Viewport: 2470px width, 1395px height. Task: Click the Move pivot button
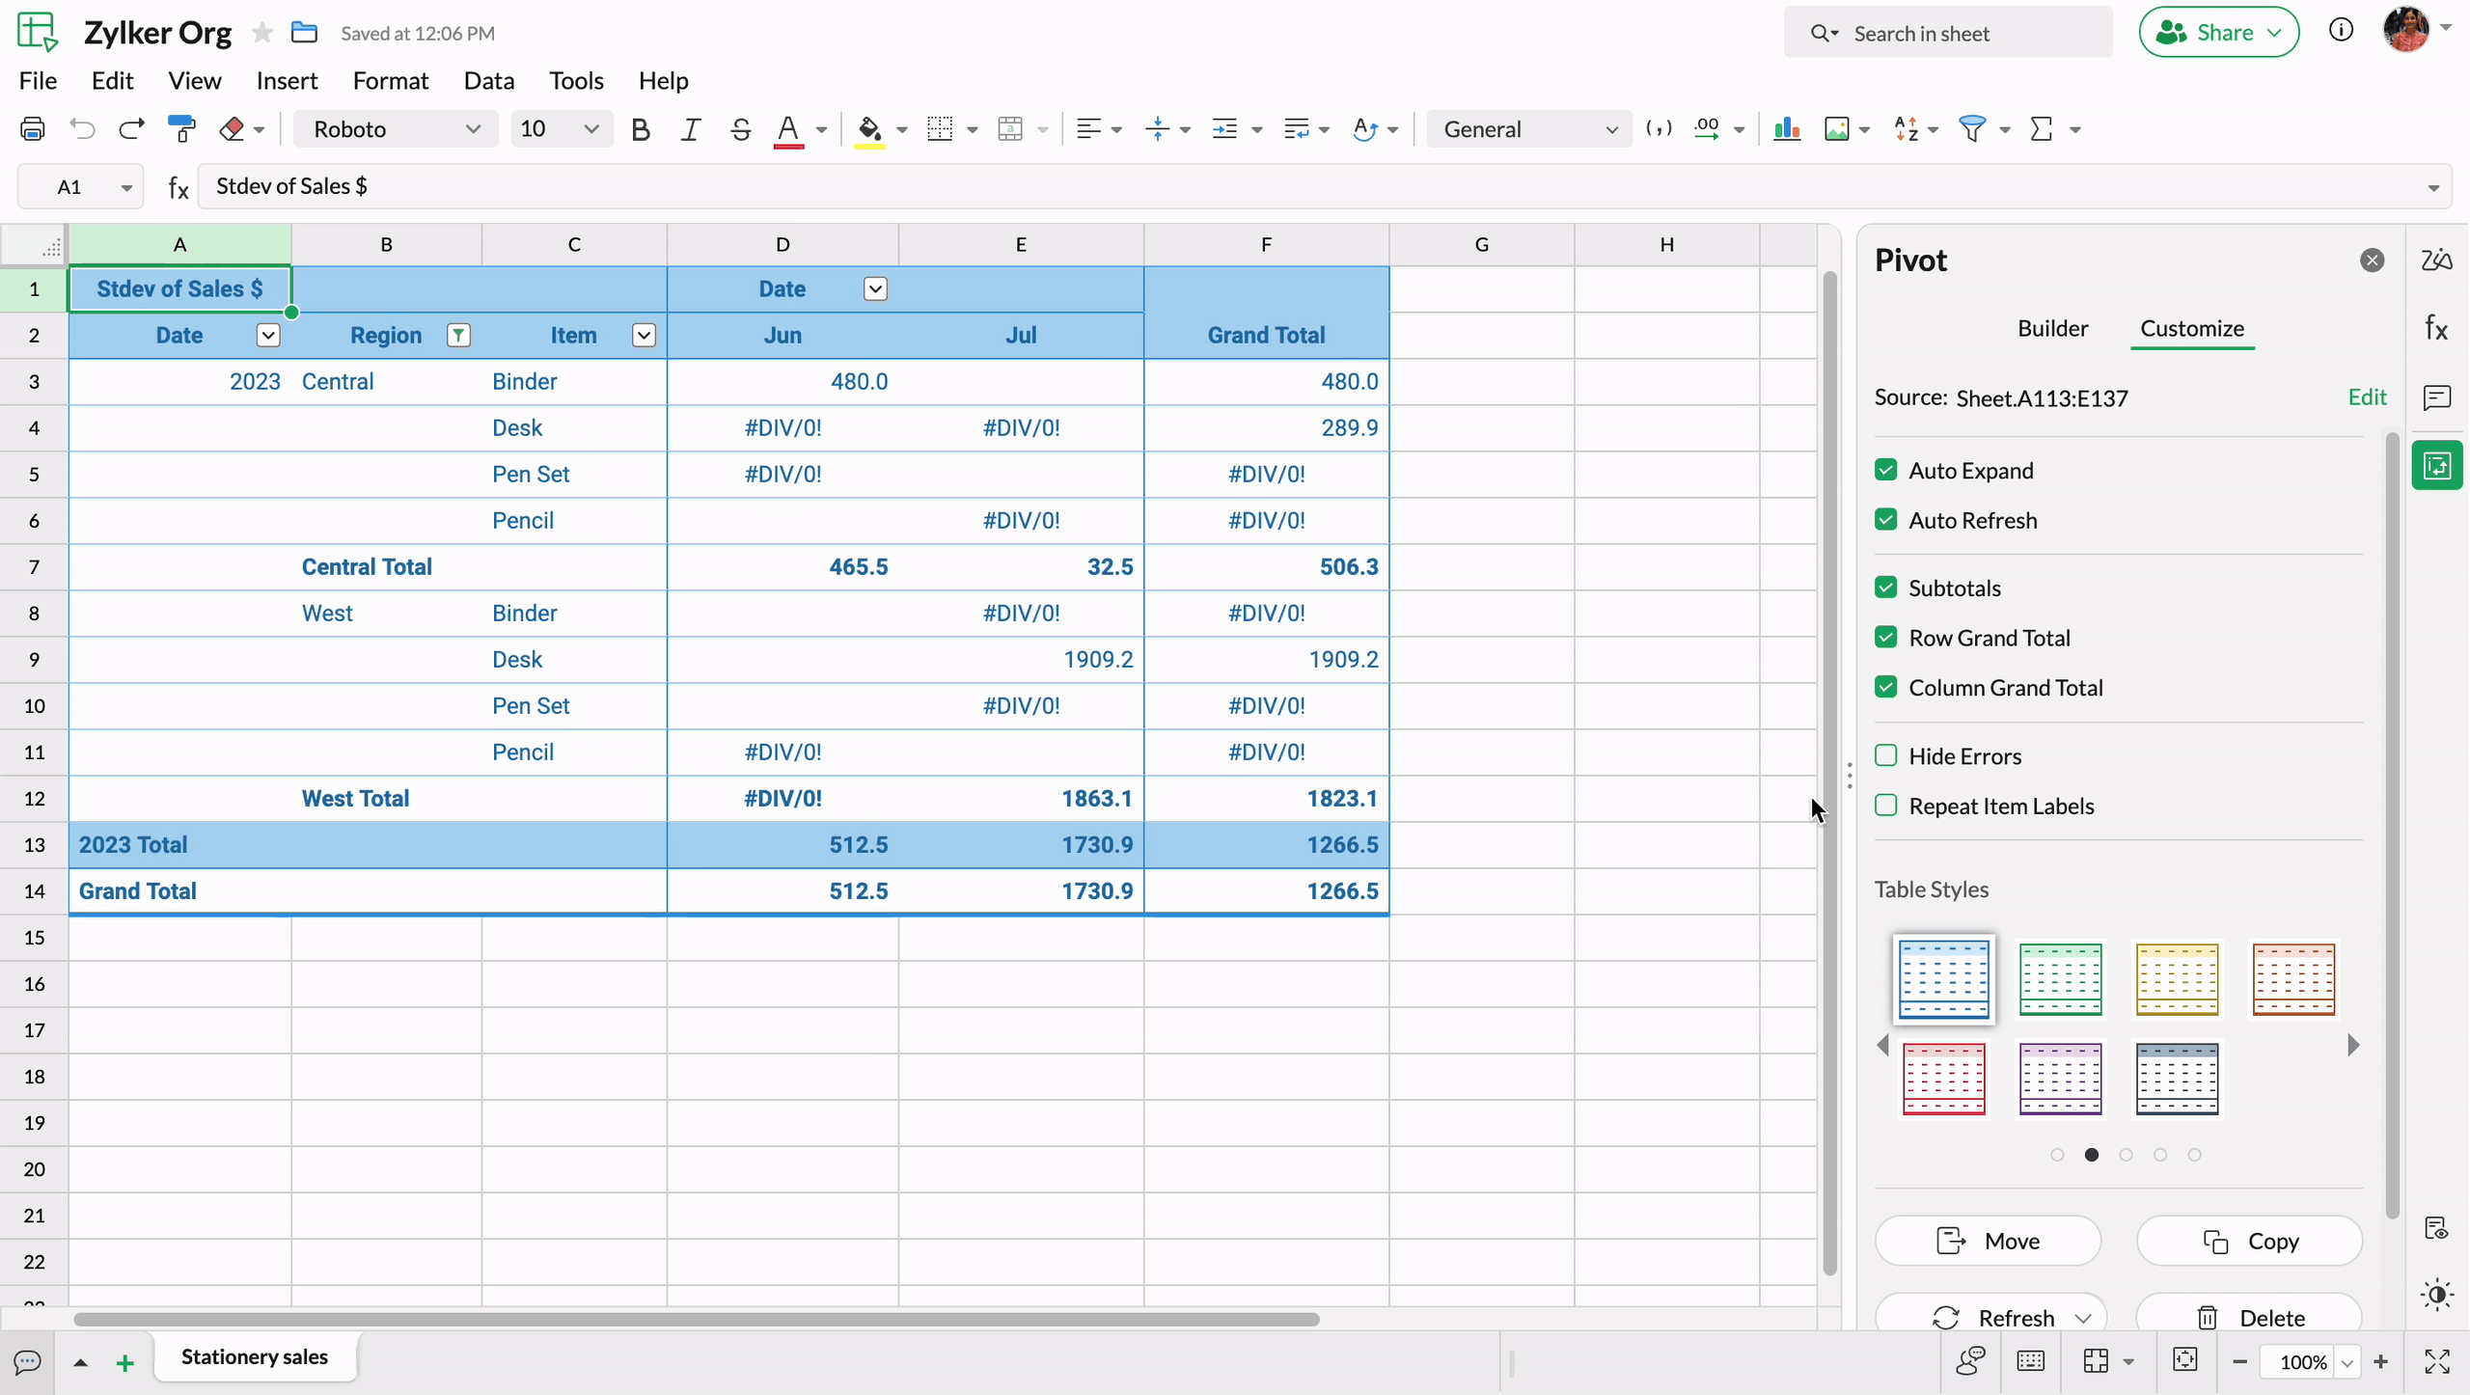coord(1988,1241)
